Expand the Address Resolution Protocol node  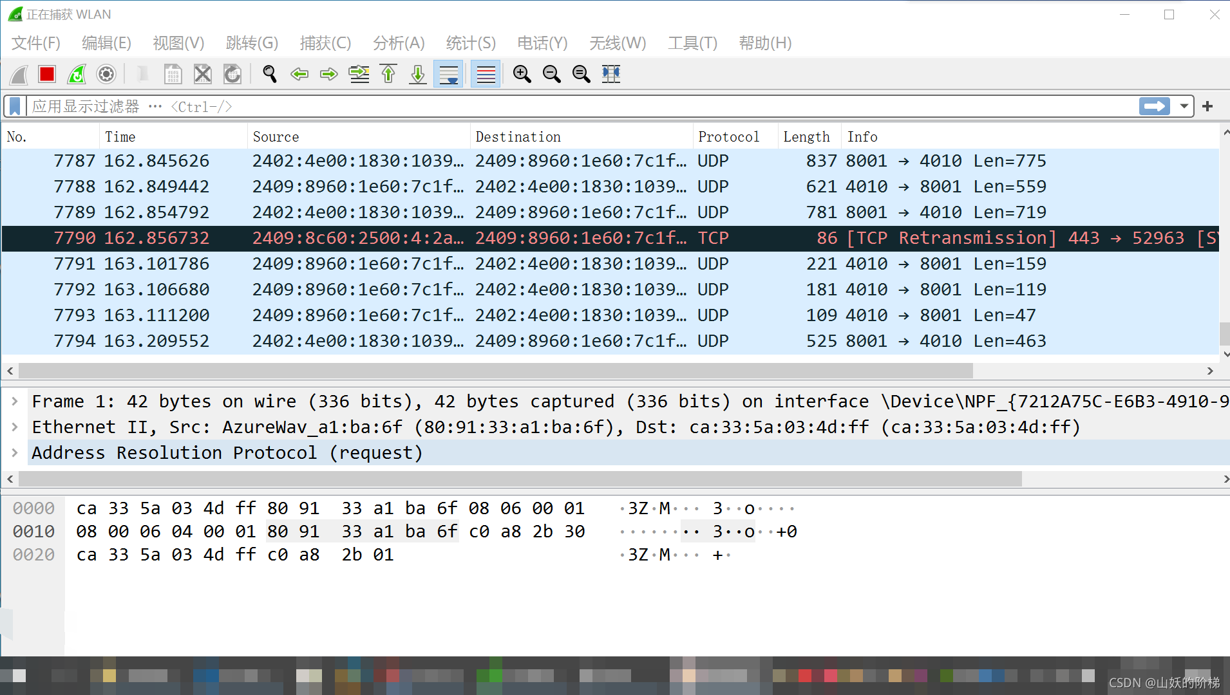[x=15, y=453]
